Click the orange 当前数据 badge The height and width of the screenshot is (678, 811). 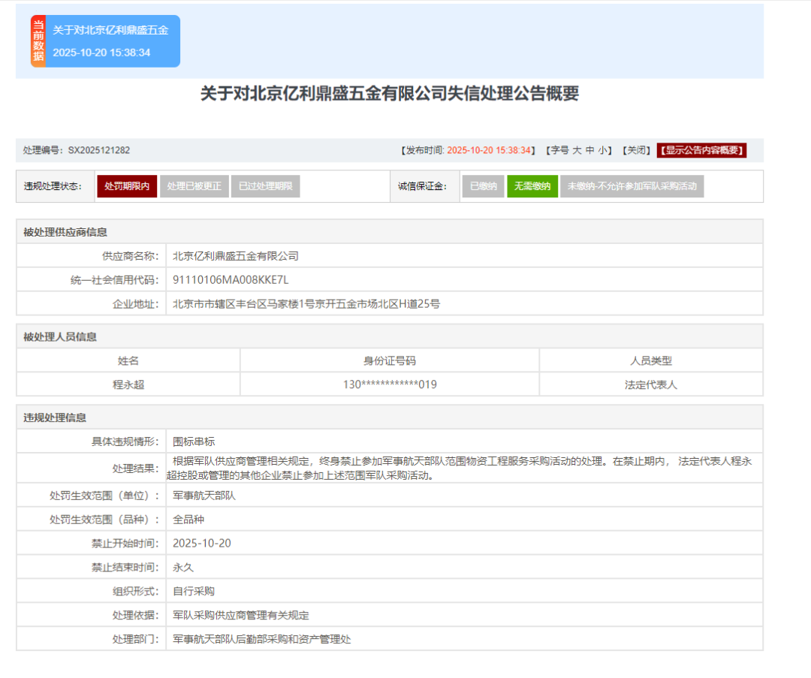click(38, 41)
